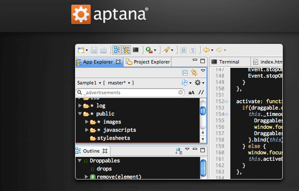299x191 pixels.
Task: Minimize the App Explorer panel
Action: (x=195, y=60)
